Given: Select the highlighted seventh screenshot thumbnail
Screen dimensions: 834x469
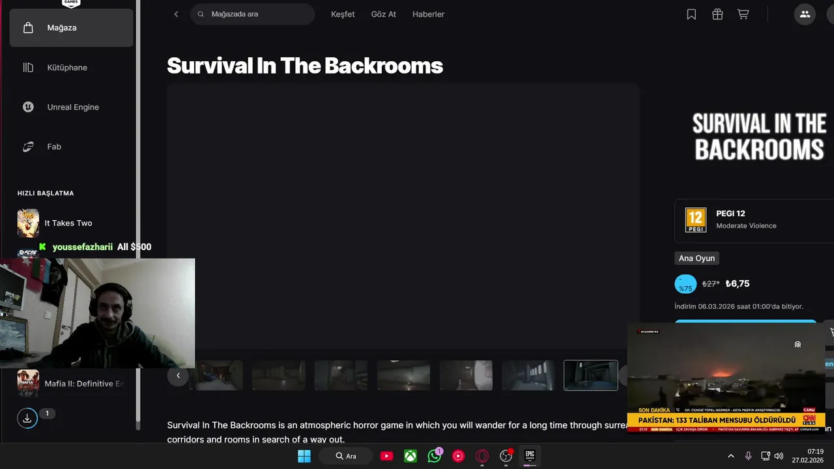Looking at the screenshot, I should (591, 376).
